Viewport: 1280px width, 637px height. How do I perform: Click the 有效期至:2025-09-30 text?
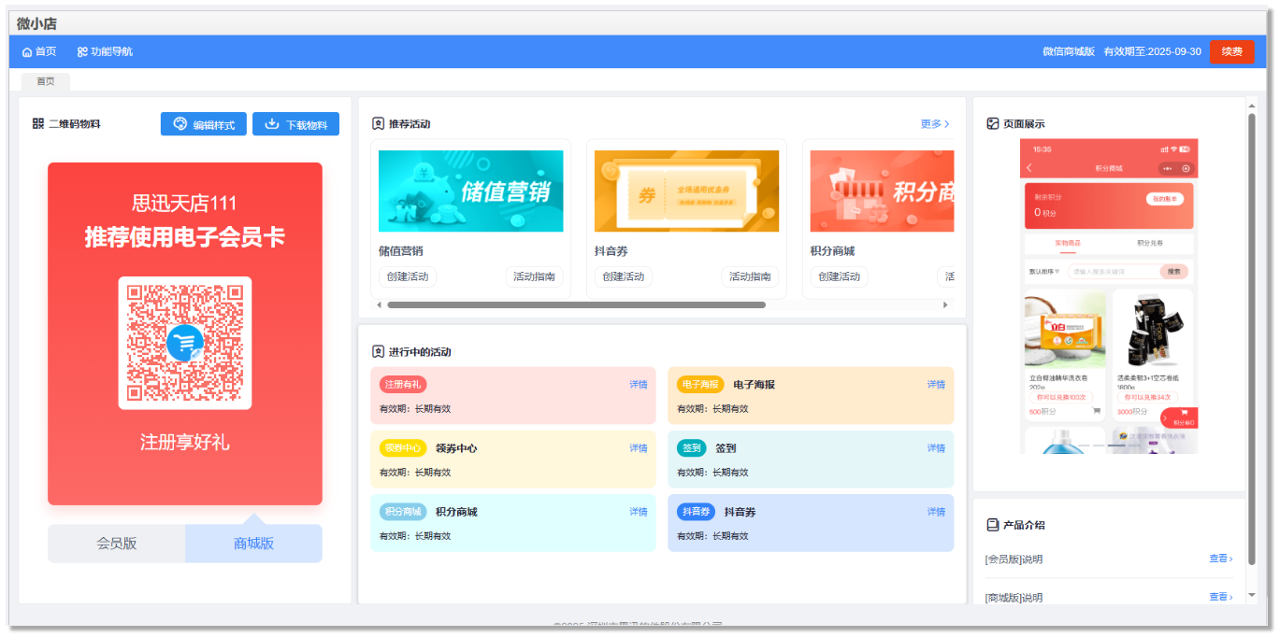click(x=1153, y=51)
